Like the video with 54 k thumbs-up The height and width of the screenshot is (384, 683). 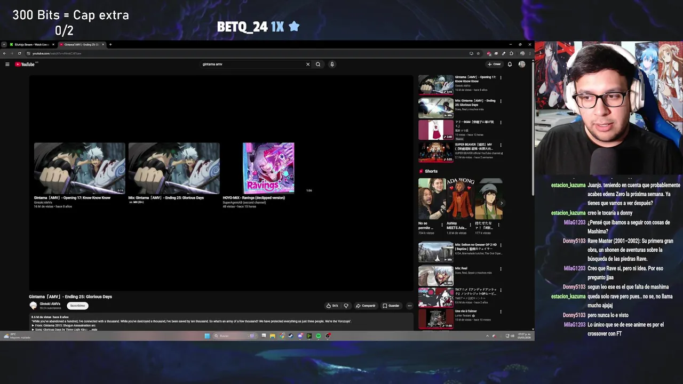[332, 306]
